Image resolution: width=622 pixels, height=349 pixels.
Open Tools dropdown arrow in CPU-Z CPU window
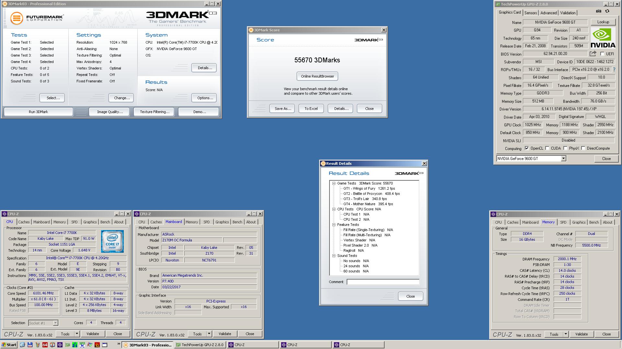click(77, 334)
